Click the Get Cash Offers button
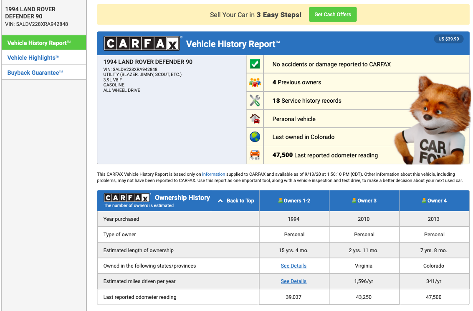The image size is (473, 311). (333, 15)
